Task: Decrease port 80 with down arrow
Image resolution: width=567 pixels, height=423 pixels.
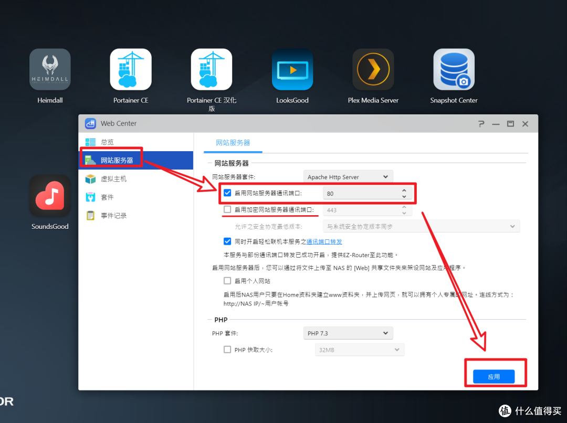Action: click(x=404, y=196)
